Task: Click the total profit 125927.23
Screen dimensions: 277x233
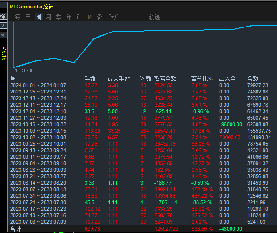Action: click(x=166, y=229)
